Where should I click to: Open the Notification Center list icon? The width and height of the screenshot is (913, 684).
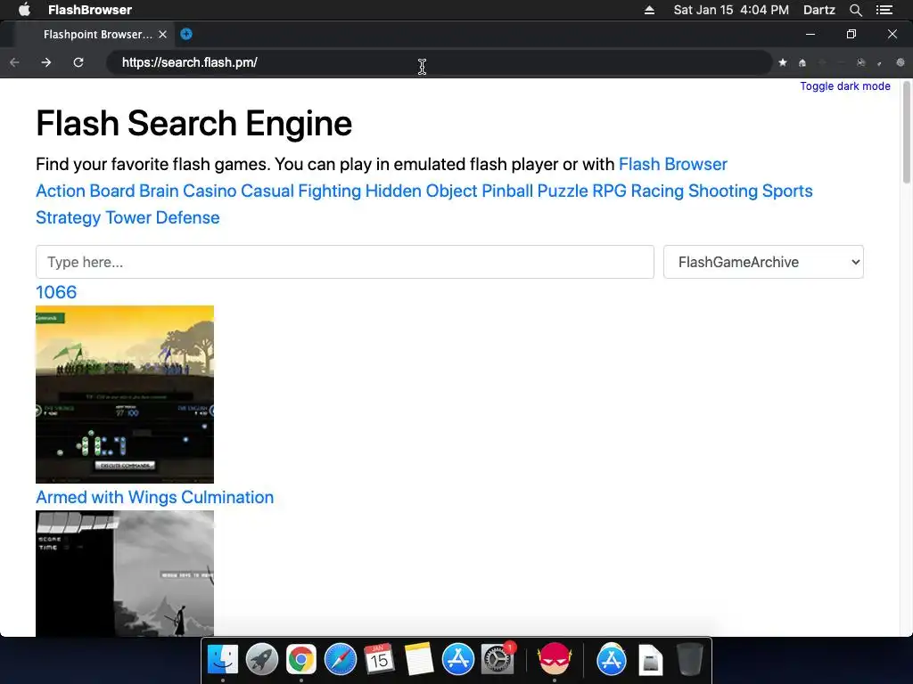(x=884, y=10)
